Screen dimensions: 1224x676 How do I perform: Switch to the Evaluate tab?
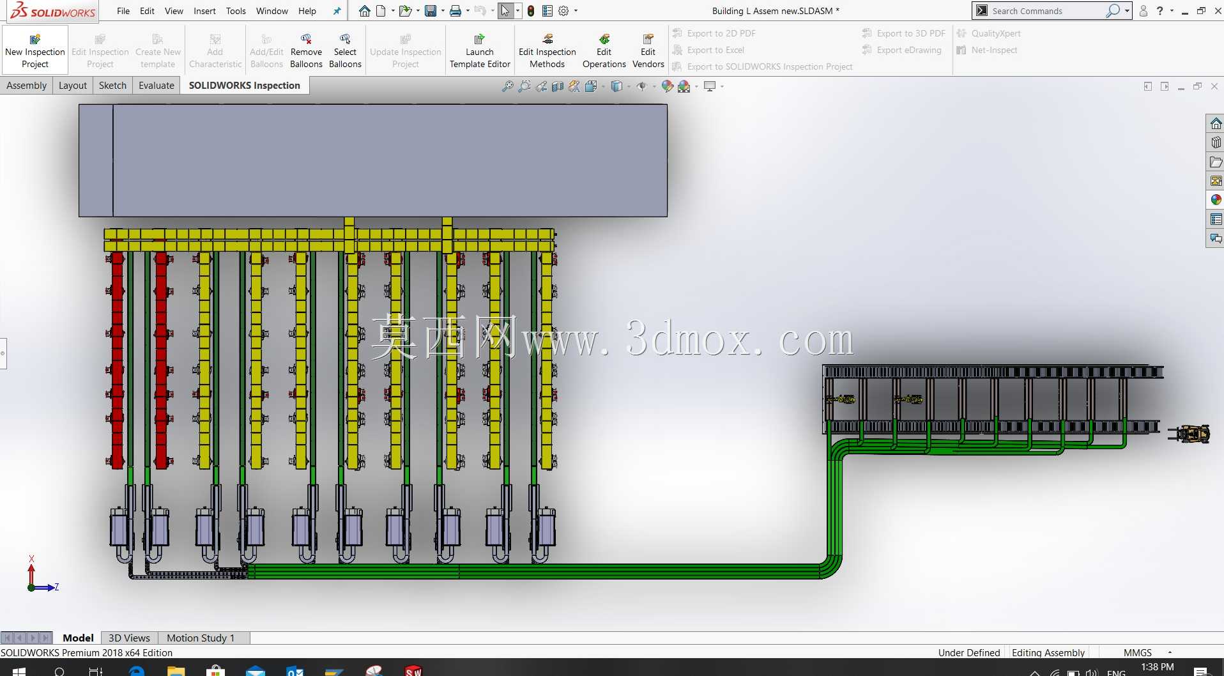click(157, 85)
